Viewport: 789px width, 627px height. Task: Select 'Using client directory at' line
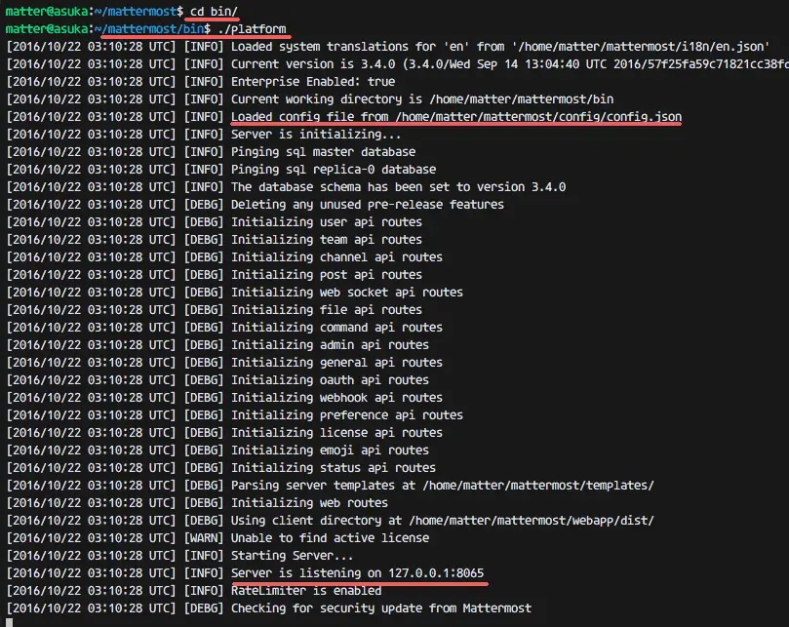[x=443, y=521]
